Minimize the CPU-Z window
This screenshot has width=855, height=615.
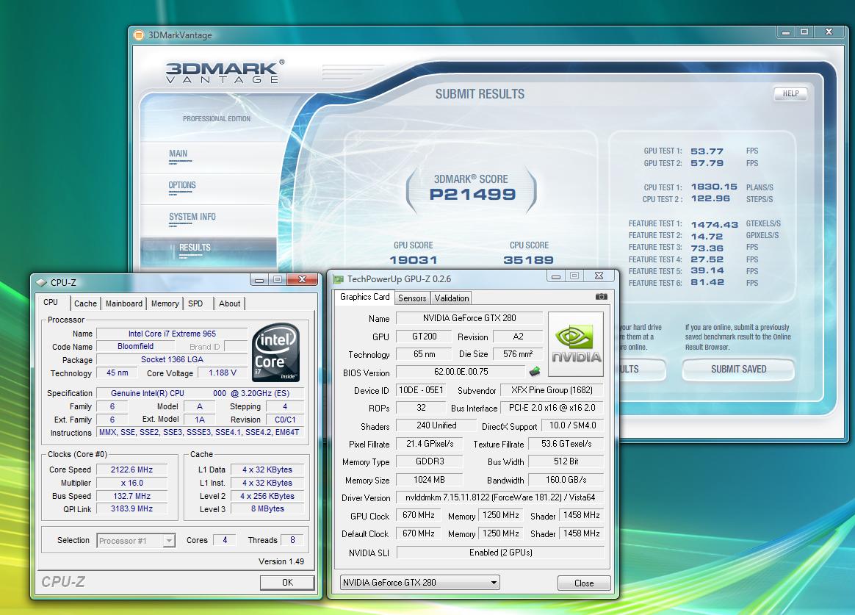point(259,280)
